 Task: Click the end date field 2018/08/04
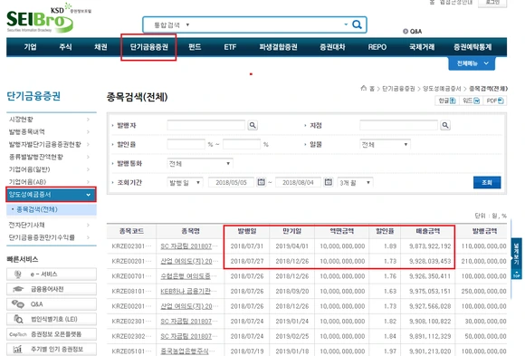point(298,182)
